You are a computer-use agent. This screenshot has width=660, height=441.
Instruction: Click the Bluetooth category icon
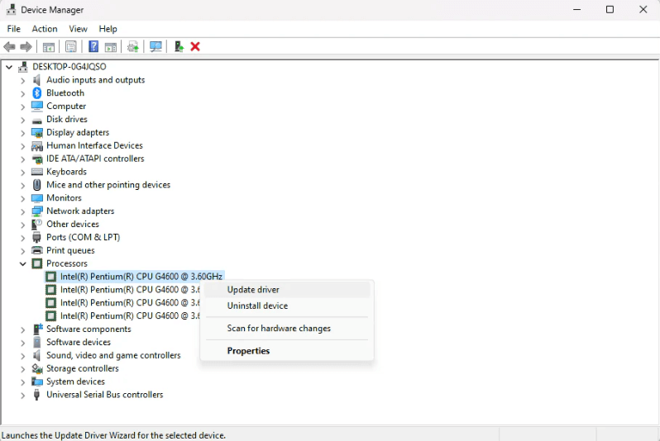(x=37, y=93)
